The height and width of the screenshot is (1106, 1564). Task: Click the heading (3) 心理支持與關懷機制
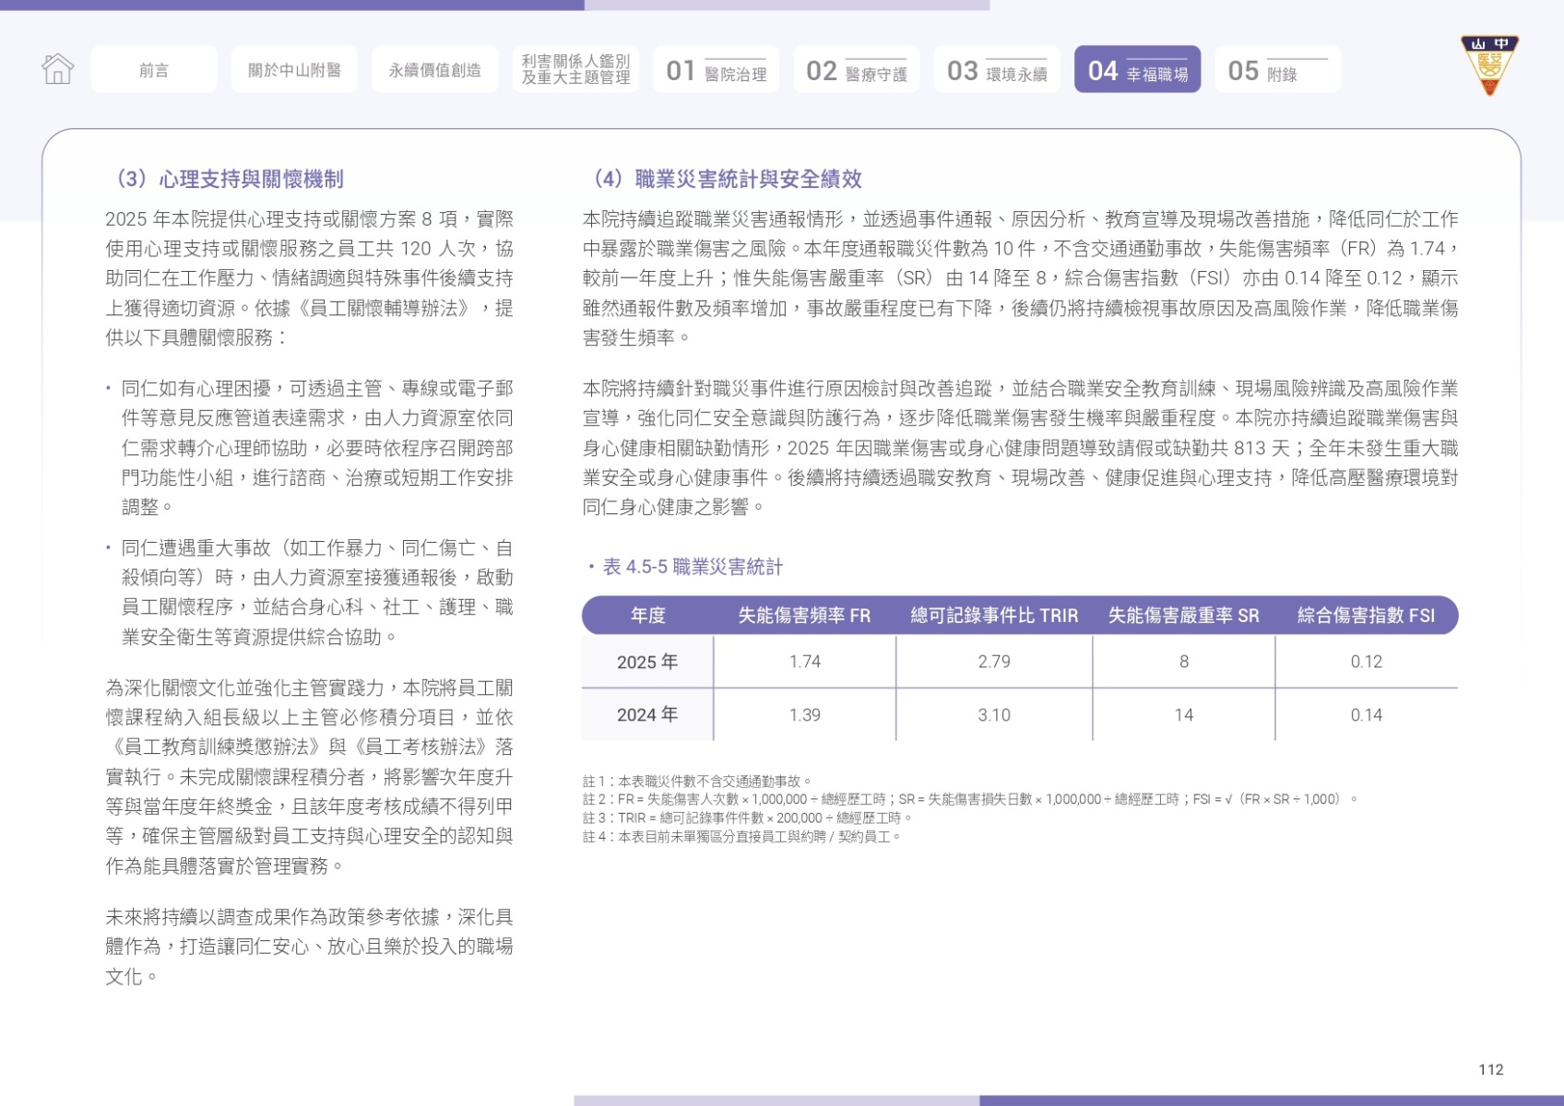tap(224, 179)
